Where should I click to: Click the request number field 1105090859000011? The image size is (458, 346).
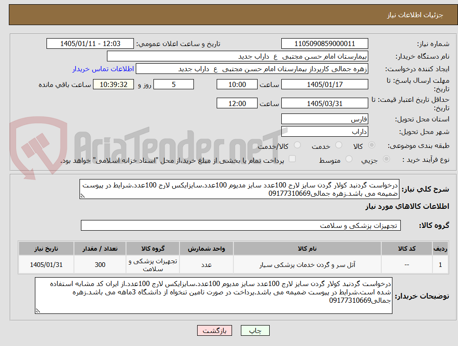(x=325, y=44)
